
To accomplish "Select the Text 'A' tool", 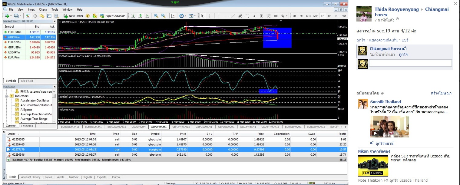I will coord(254,16).
